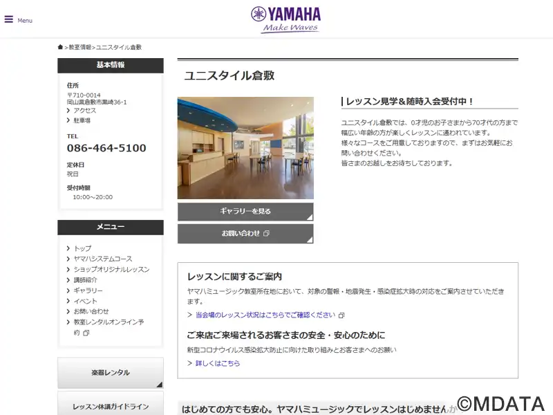
Task: Open 教室レンタルオンライン予約 sidebar link
Action: click(109, 327)
